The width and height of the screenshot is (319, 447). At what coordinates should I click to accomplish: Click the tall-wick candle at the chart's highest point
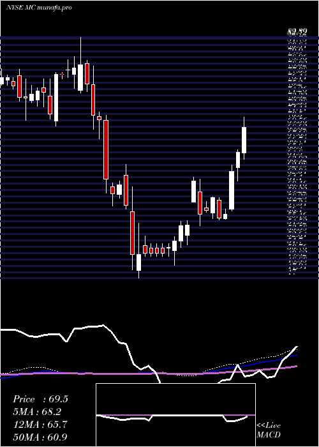pyautogui.click(x=80, y=65)
